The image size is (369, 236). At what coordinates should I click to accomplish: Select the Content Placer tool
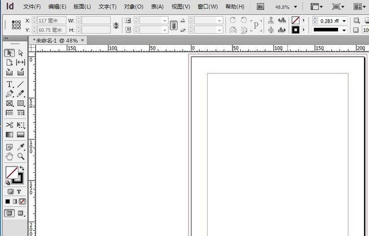coord(21,72)
